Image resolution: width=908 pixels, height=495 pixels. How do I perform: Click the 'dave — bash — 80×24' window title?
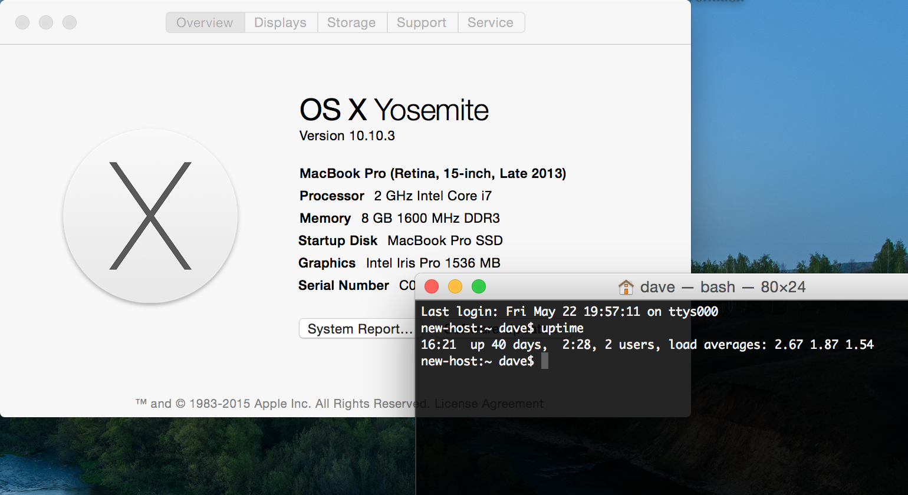[723, 287]
